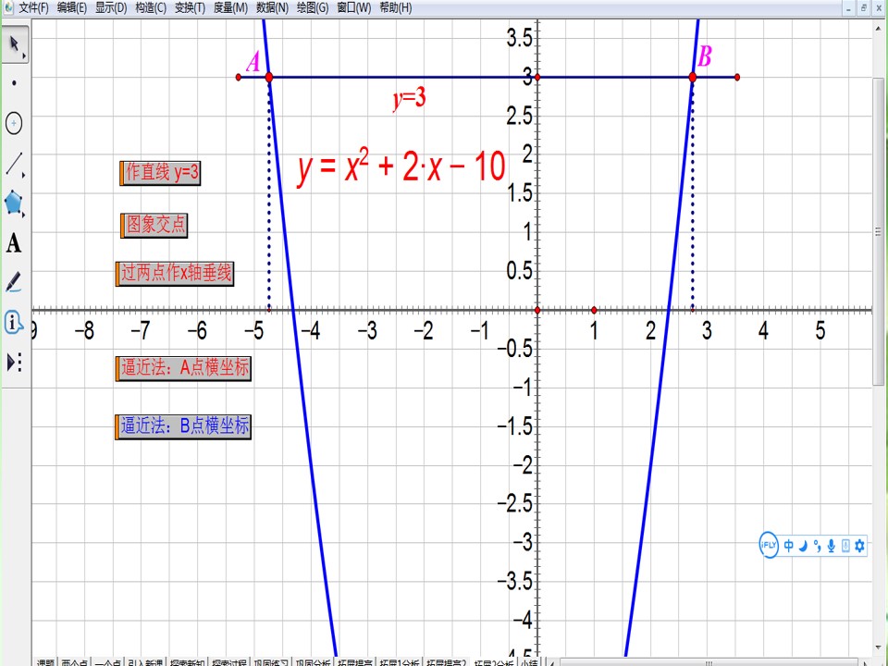Open the Custom tools icon

click(x=14, y=363)
